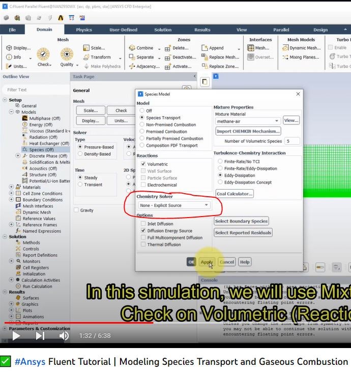Click the Ansys logo toolbar icon

point(61,18)
